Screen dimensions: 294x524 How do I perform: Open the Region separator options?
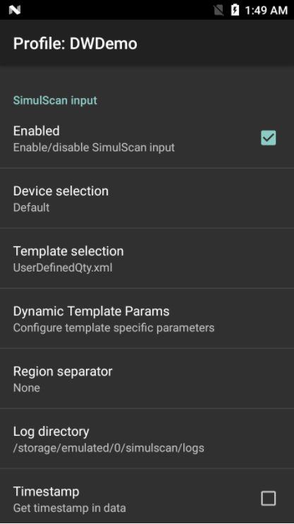point(147,379)
